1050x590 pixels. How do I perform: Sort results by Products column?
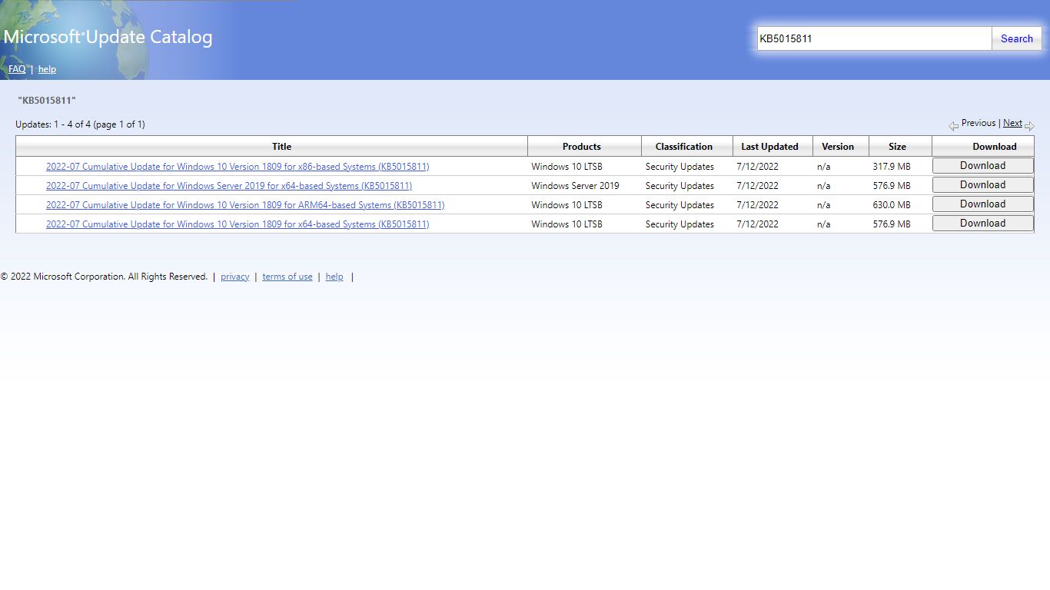pos(581,147)
